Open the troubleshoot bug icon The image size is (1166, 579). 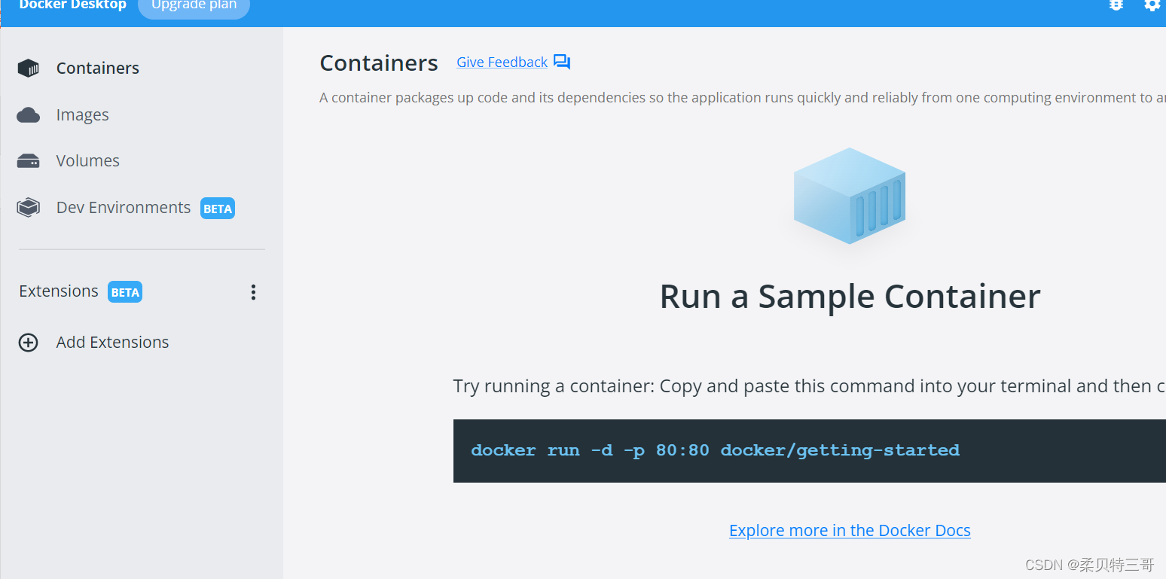point(1116,5)
